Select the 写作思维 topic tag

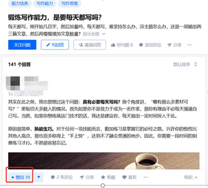[x=70, y=4]
